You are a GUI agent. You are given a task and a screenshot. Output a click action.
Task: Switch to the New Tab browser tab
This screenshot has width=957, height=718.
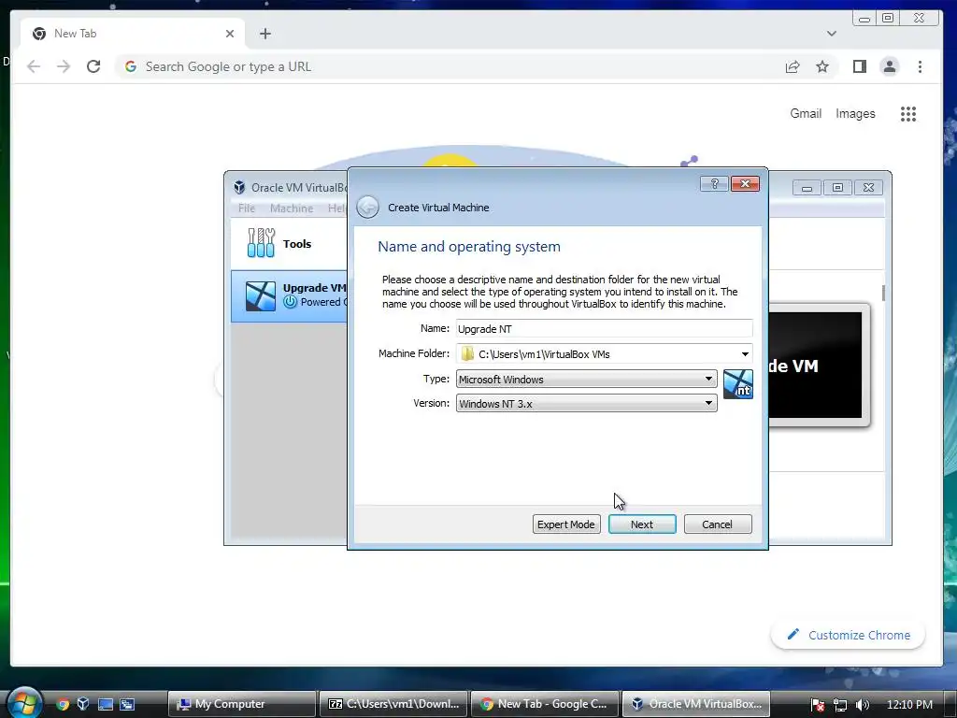pyautogui.click(x=133, y=34)
